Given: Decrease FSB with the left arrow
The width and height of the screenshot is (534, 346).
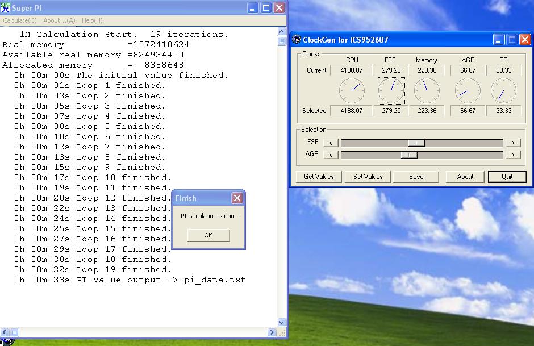Looking at the screenshot, I should (331, 143).
